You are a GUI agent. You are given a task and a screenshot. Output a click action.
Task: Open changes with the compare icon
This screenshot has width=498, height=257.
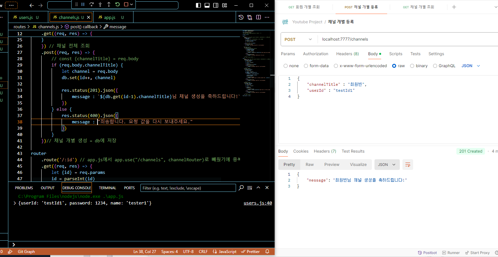tap(250, 17)
